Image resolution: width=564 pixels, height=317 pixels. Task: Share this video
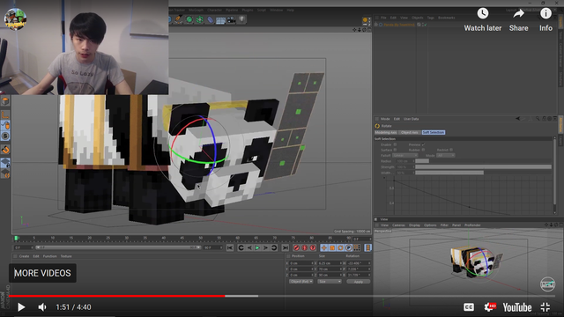519,19
